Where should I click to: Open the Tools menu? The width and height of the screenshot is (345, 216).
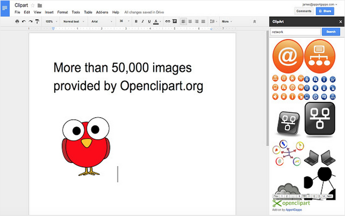tap(76, 12)
